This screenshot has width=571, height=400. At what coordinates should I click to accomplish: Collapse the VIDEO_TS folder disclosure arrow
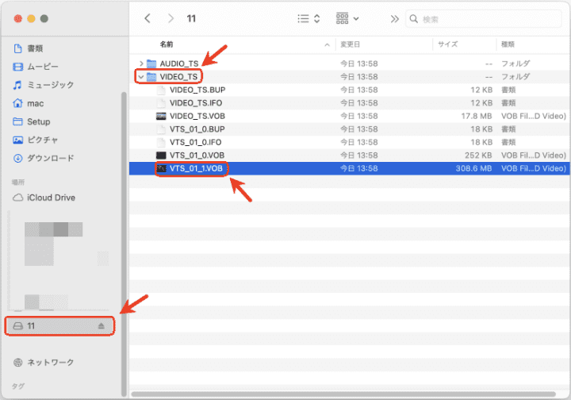pyautogui.click(x=141, y=77)
